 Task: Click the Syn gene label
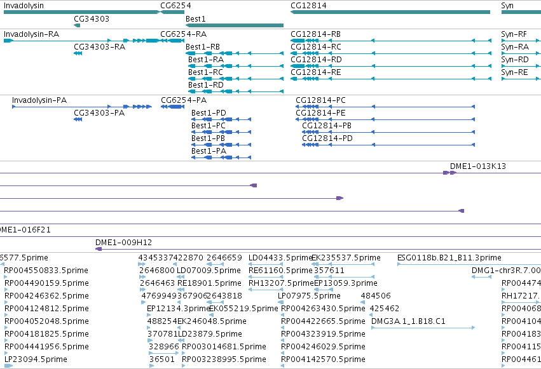click(507, 6)
